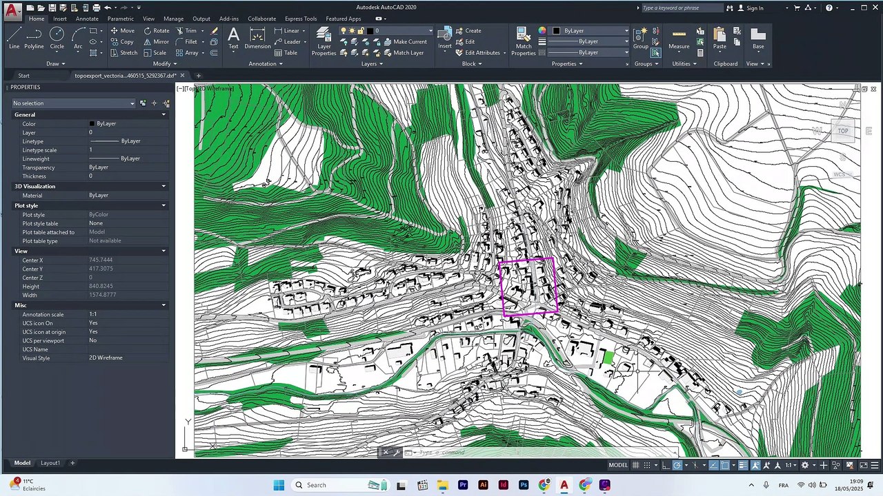Select the Circle tool

(57, 39)
